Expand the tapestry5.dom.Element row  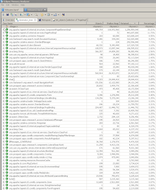point(3,45)
